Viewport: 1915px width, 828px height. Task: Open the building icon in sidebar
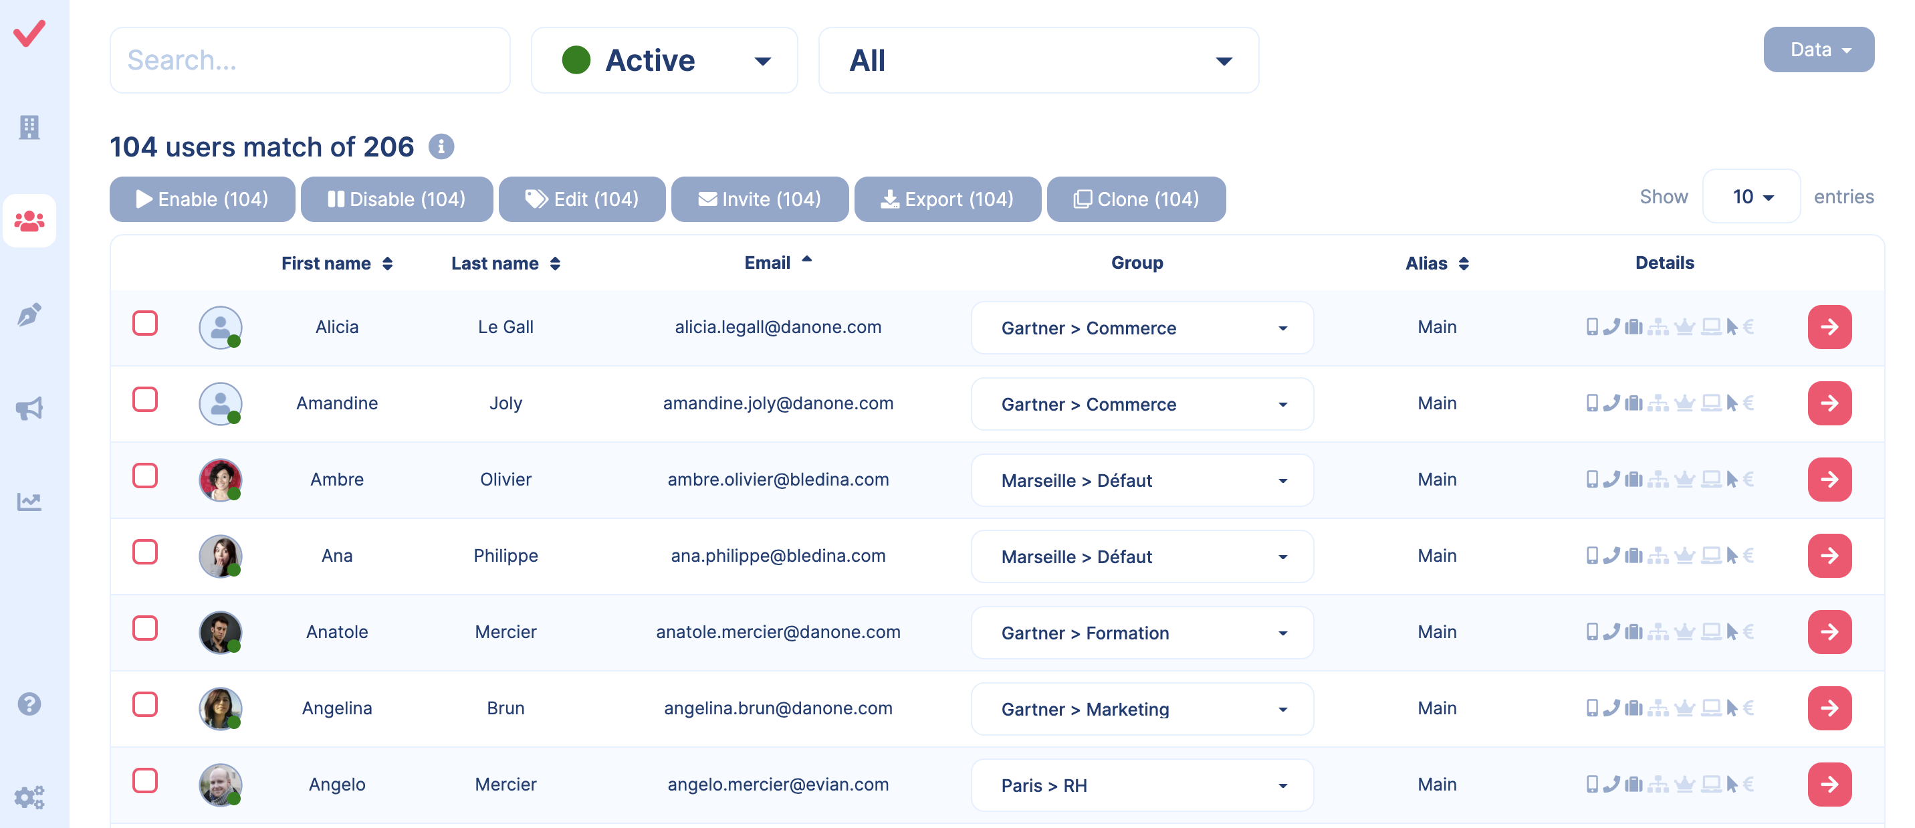(x=29, y=127)
